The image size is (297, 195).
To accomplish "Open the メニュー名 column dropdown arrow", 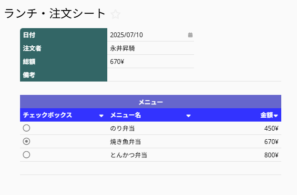I will [188, 115].
